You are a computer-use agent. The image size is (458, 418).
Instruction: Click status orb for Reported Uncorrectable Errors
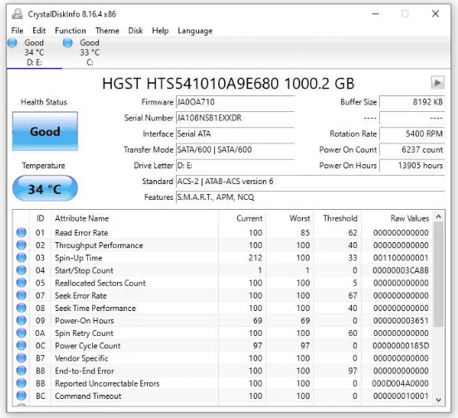click(x=22, y=383)
